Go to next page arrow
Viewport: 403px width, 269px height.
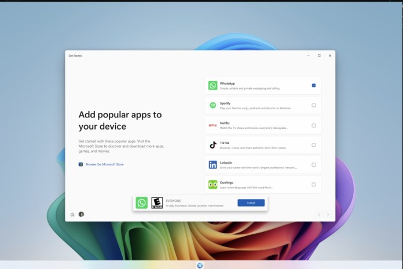[x=328, y=214]
